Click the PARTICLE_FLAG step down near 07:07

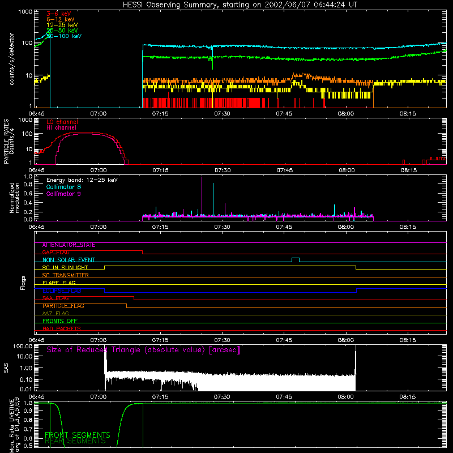(126, 306)
